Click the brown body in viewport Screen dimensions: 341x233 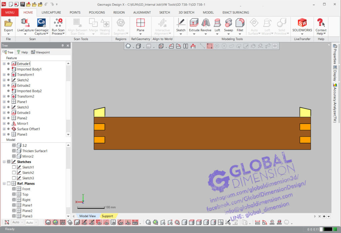coord(202,133)
